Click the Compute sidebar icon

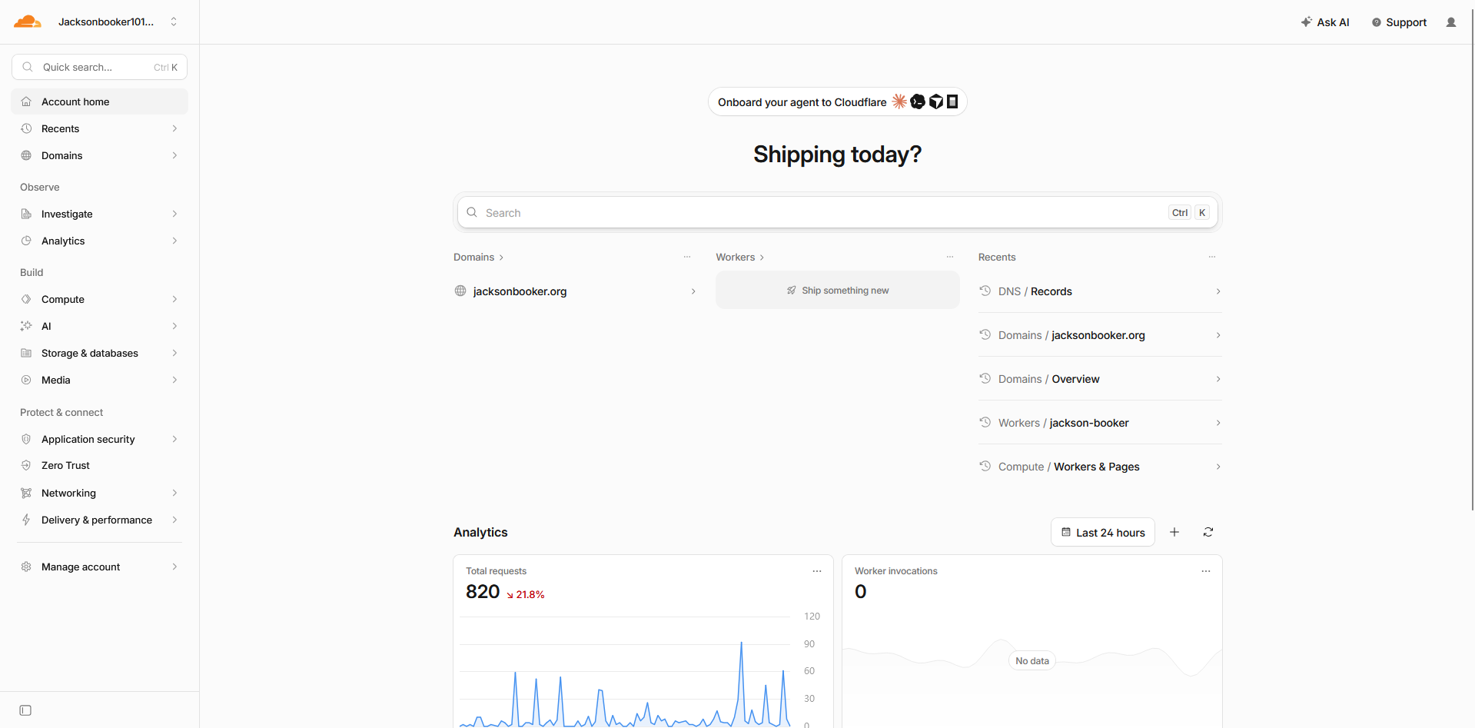click(x=26, y=299)
